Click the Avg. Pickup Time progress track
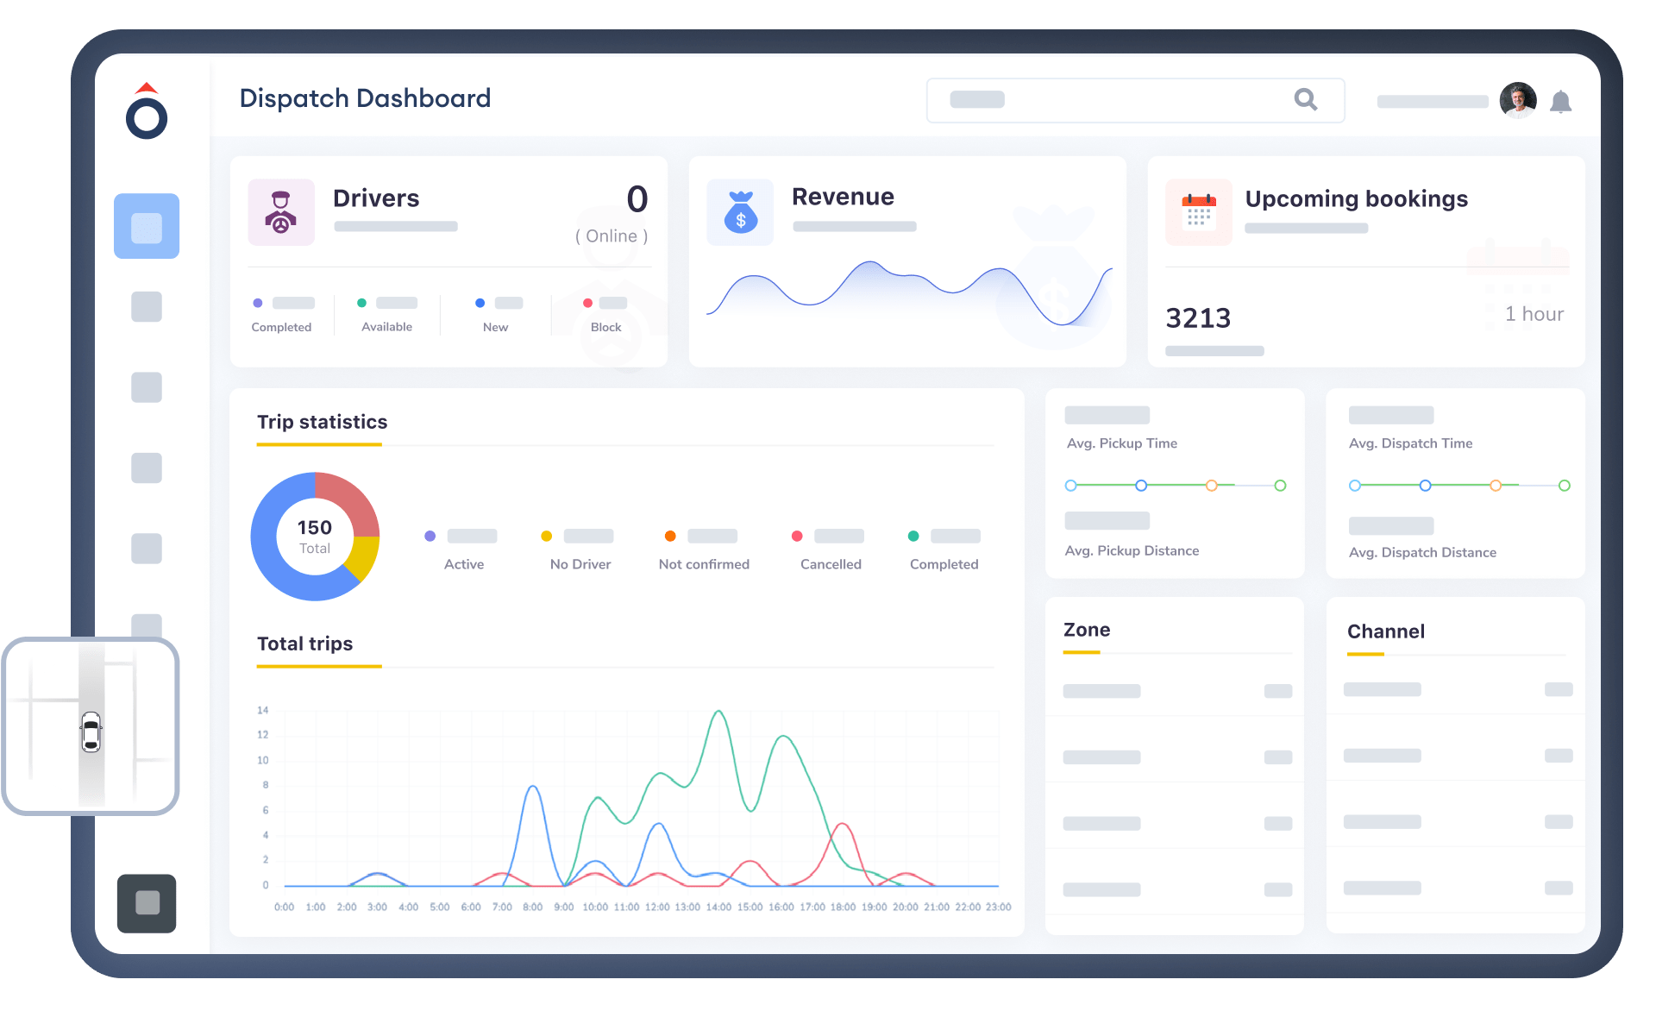The height and width of the screenshot is (1011, 1656). coord(1175,485)
